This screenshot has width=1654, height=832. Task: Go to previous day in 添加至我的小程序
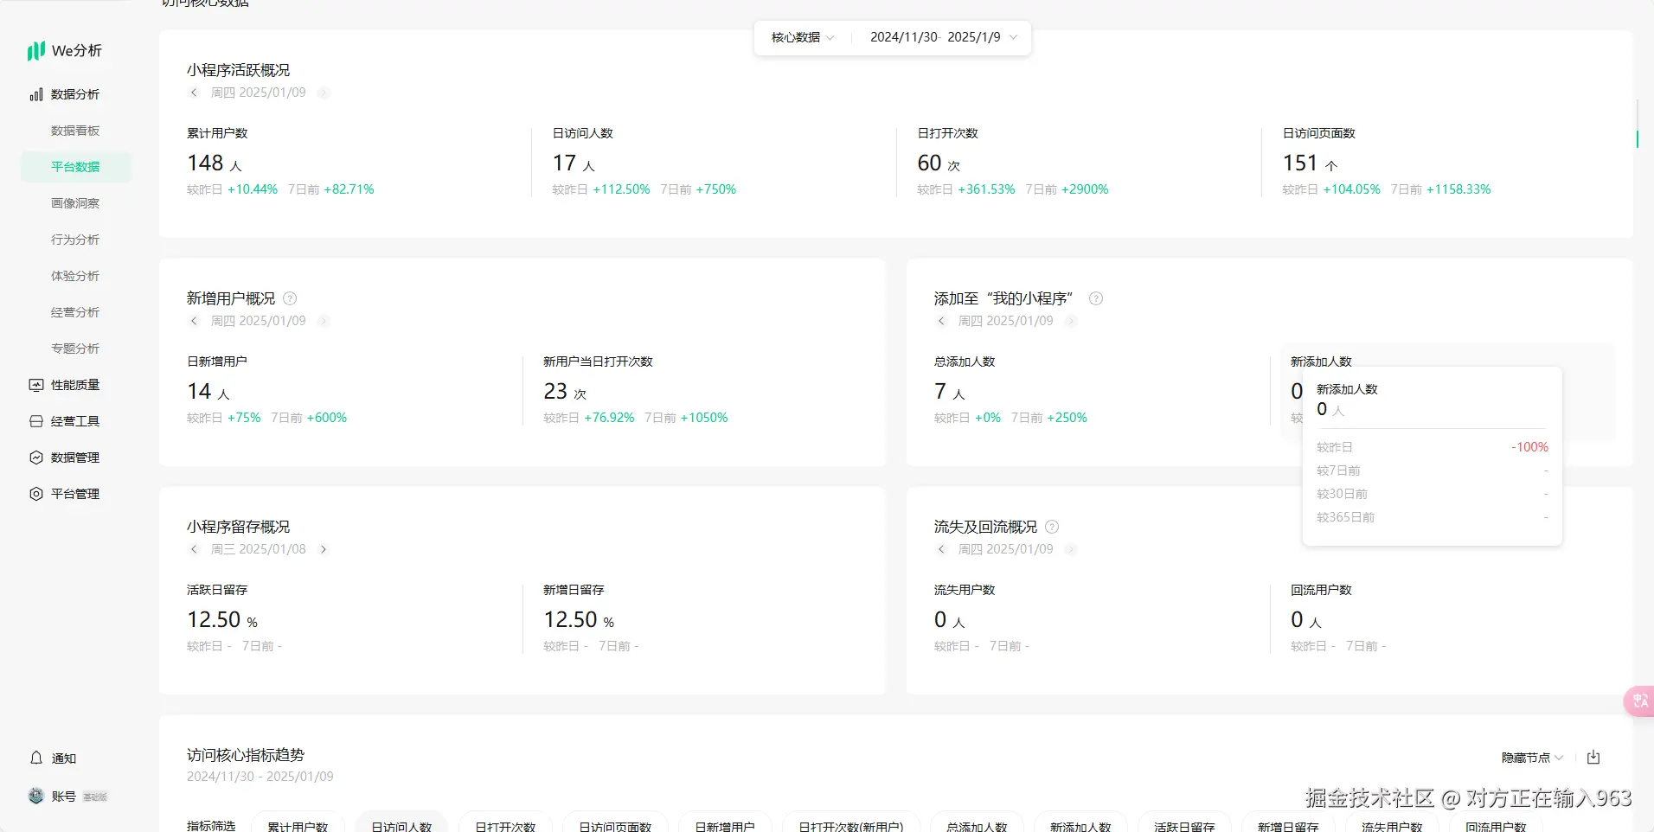click(941, 321)
